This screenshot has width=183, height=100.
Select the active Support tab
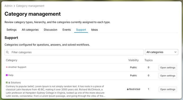coord(81,30)
